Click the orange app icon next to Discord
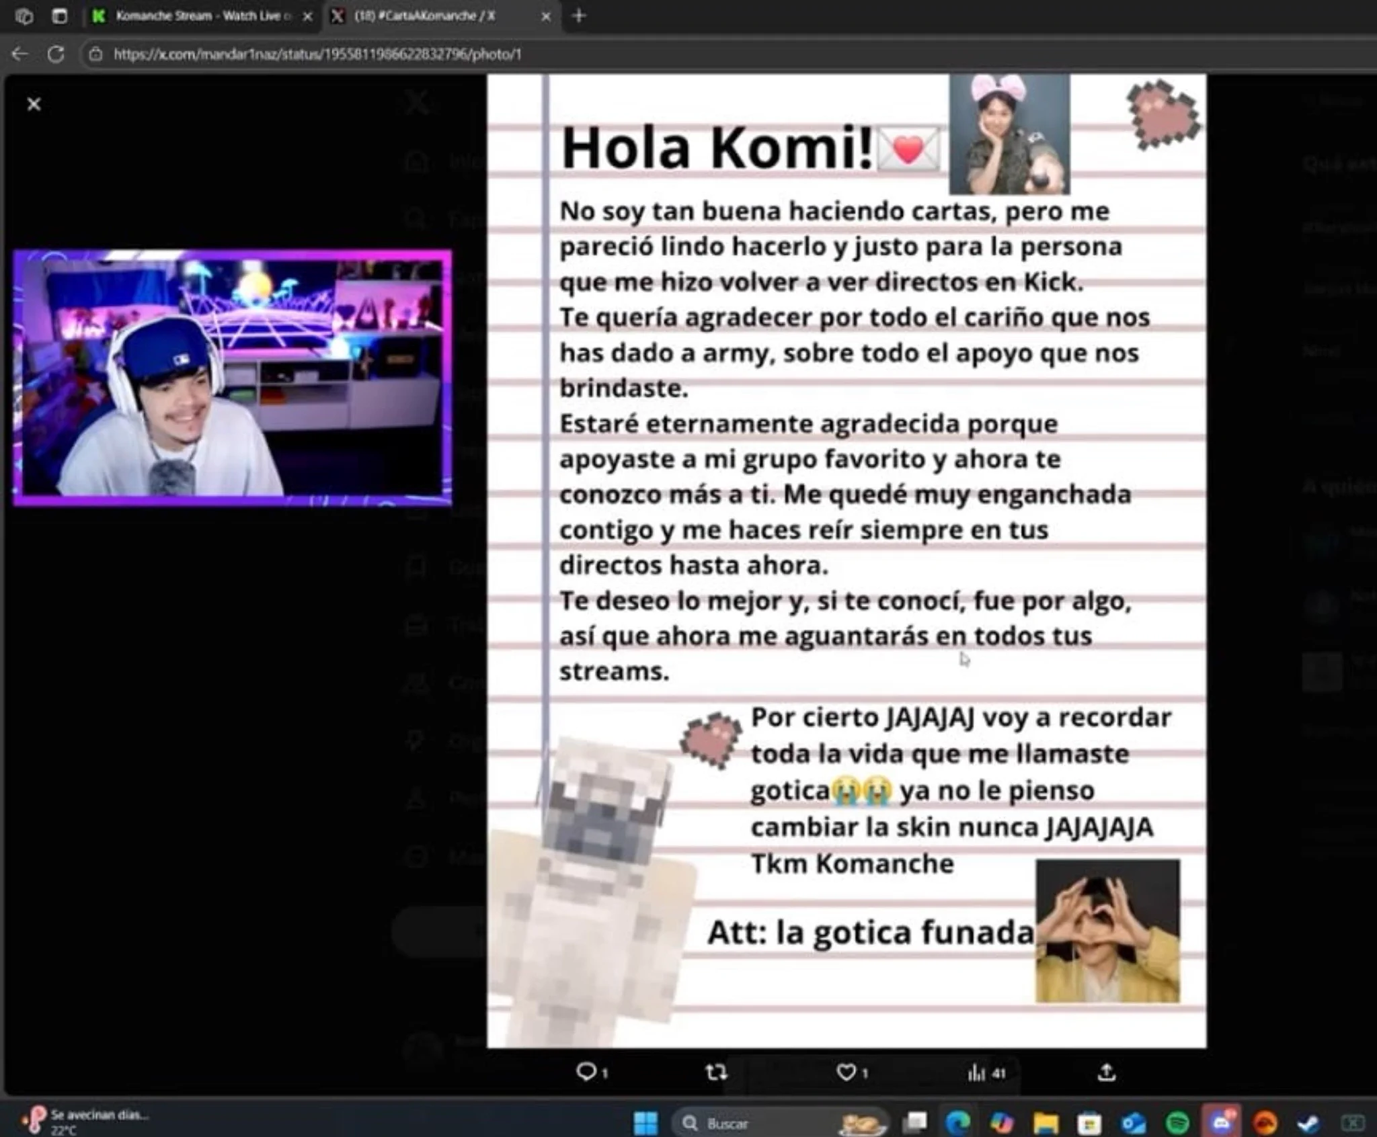 point(1265,1122)
